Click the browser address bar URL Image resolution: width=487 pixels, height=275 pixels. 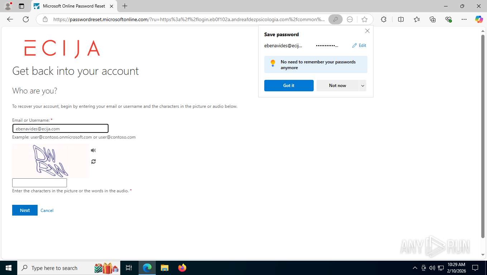click(189, 19)
